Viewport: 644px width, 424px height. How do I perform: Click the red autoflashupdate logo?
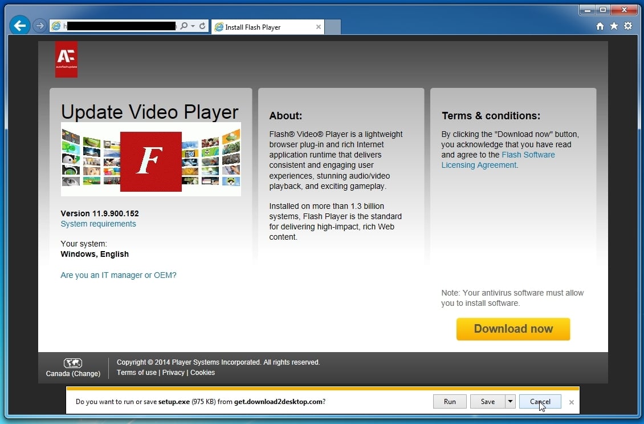(x=66, y=59)
